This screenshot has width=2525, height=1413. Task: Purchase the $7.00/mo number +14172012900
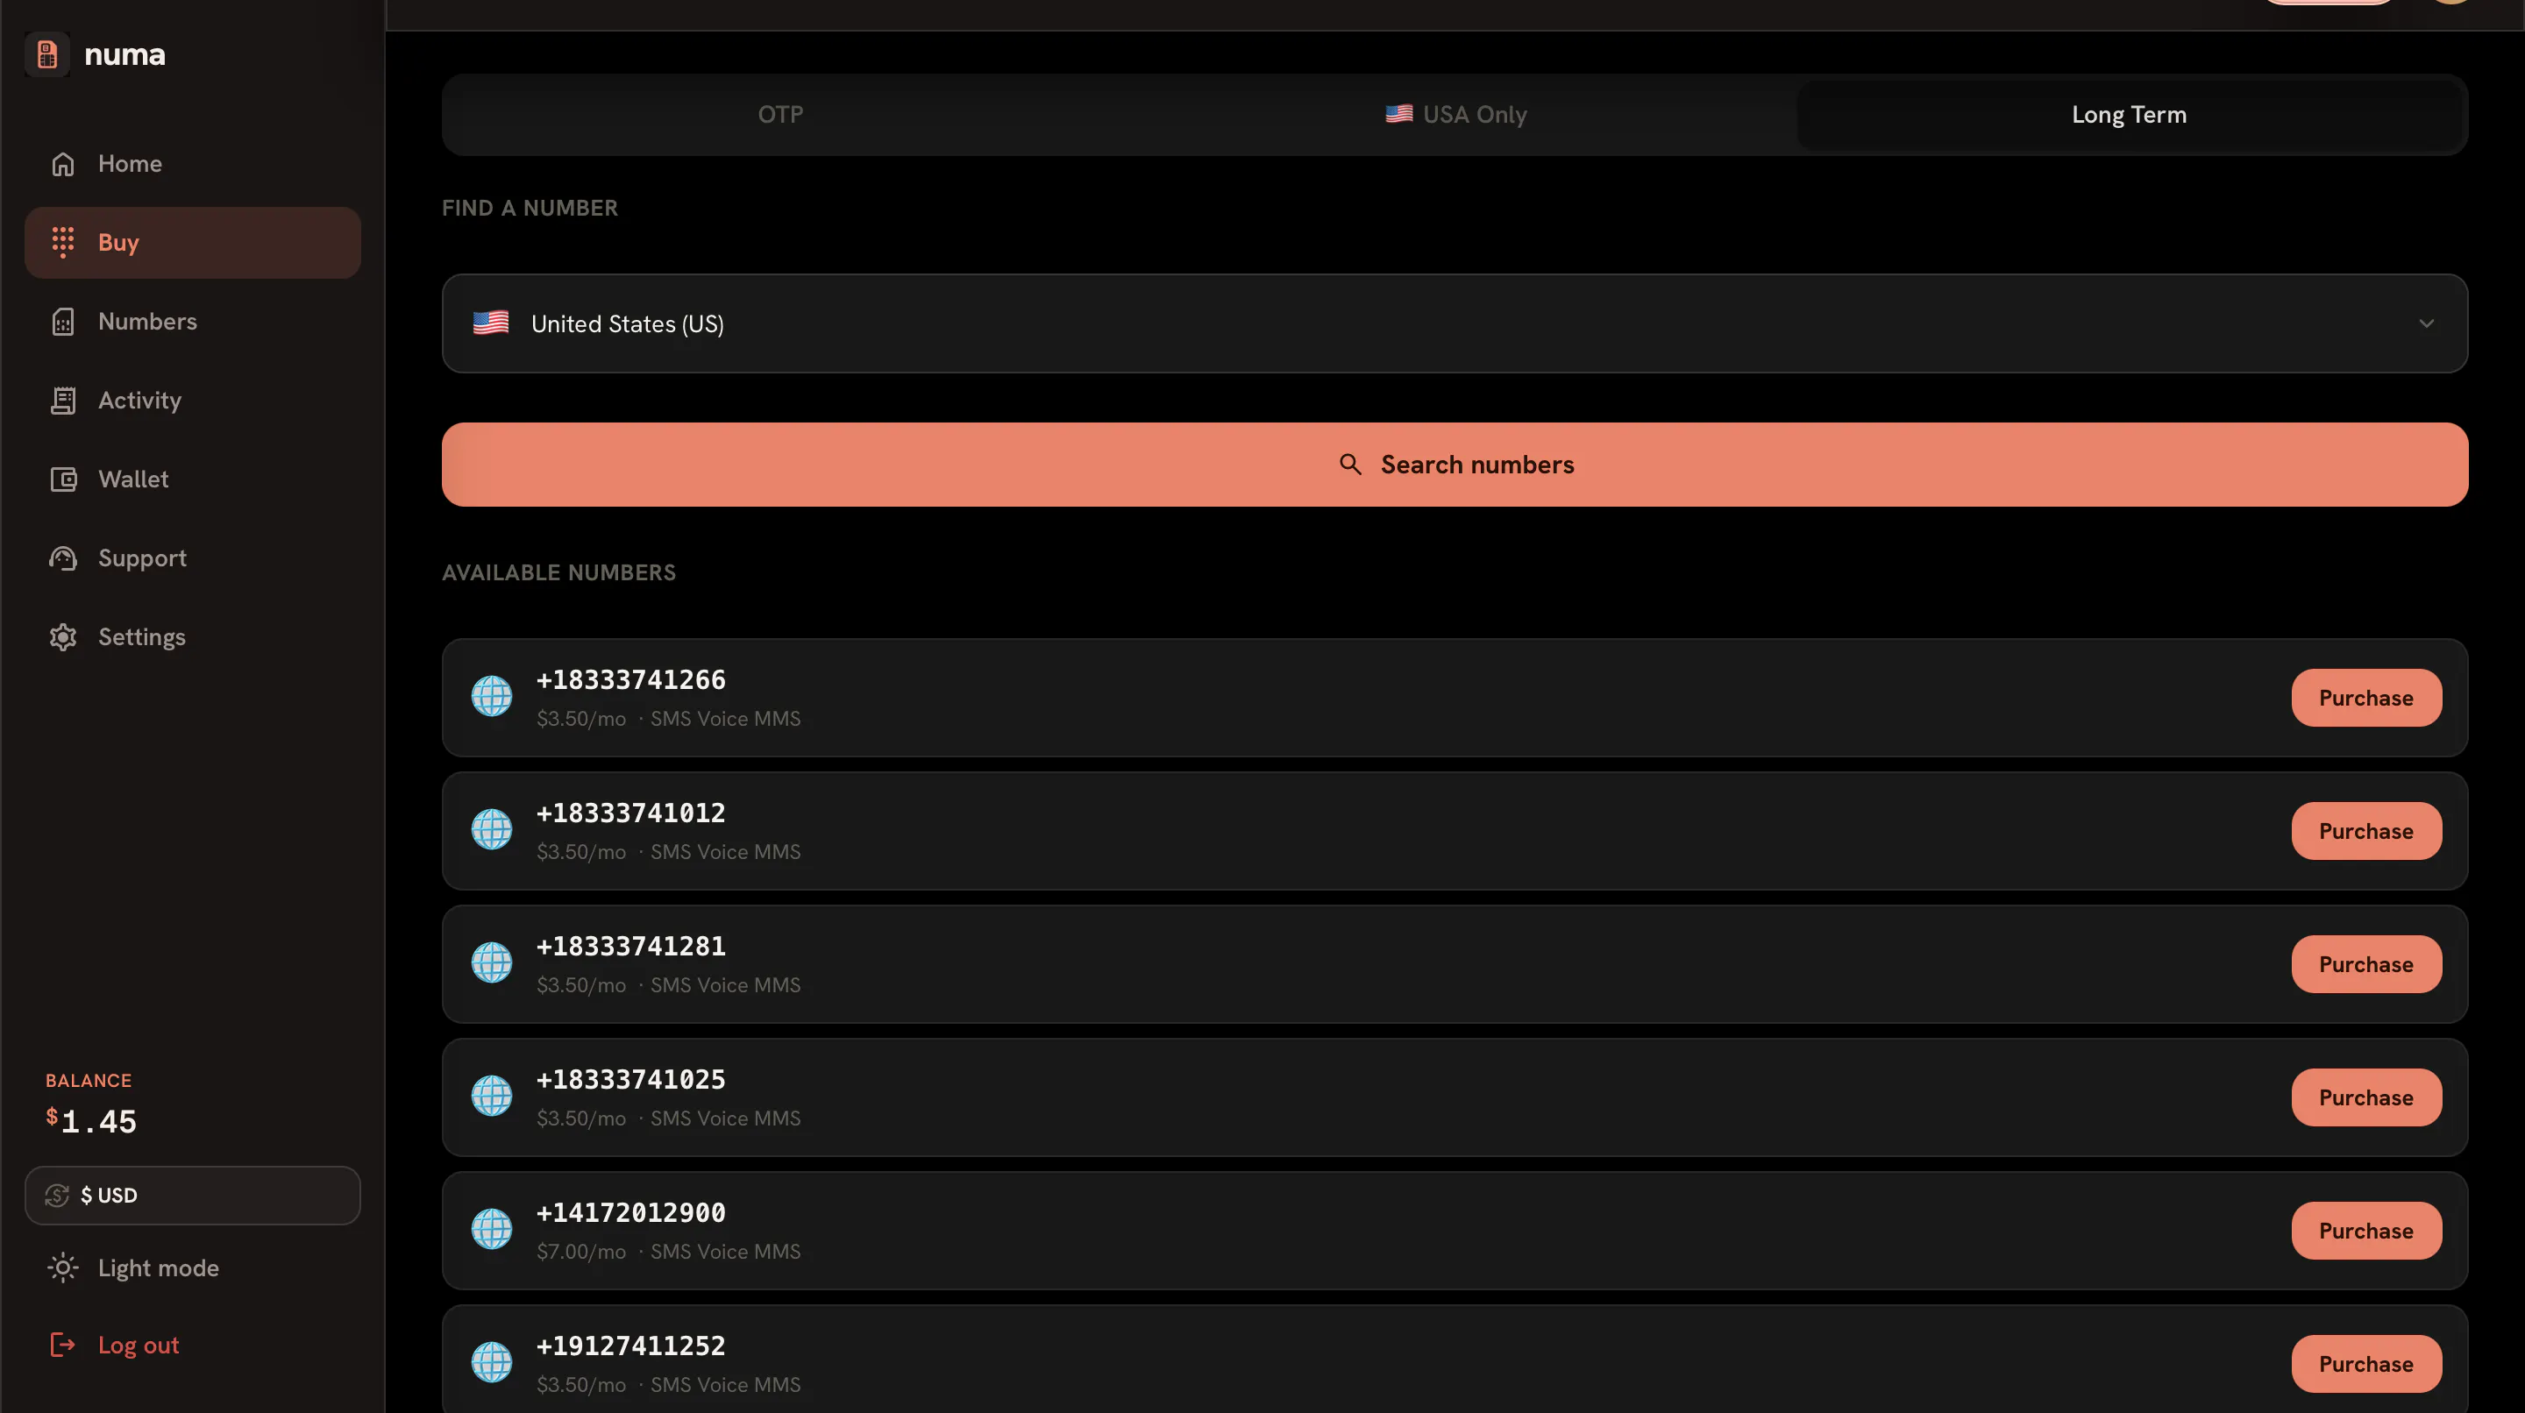pos(2365,1231)
